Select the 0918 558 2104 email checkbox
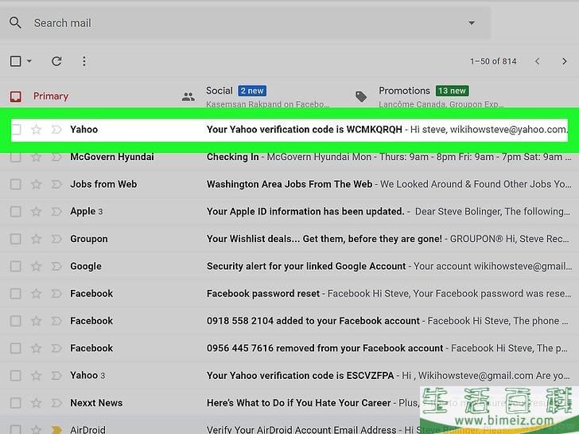579x434 pixels. 16,321
